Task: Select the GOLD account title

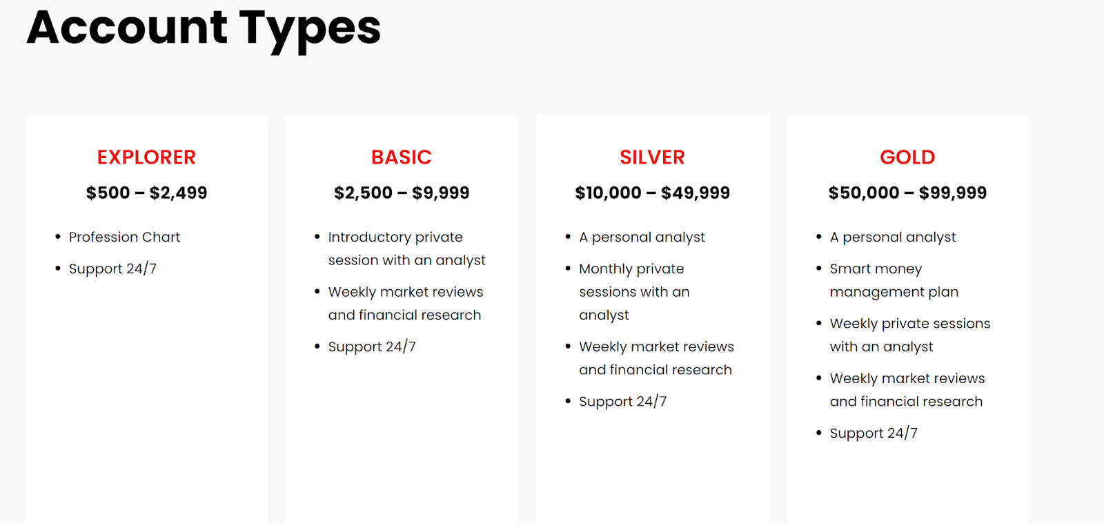Action: tap(907, 157)
